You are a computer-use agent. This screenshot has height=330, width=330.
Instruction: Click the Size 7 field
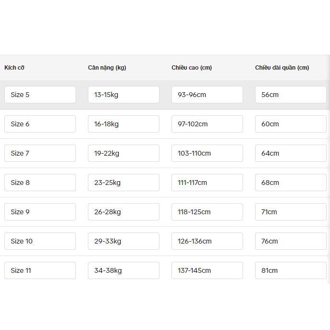pyautogui.click(x=40, y=153)
